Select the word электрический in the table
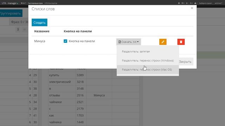Image resolution: width=225 pixels, height=126 pixels. coord(60,82)
